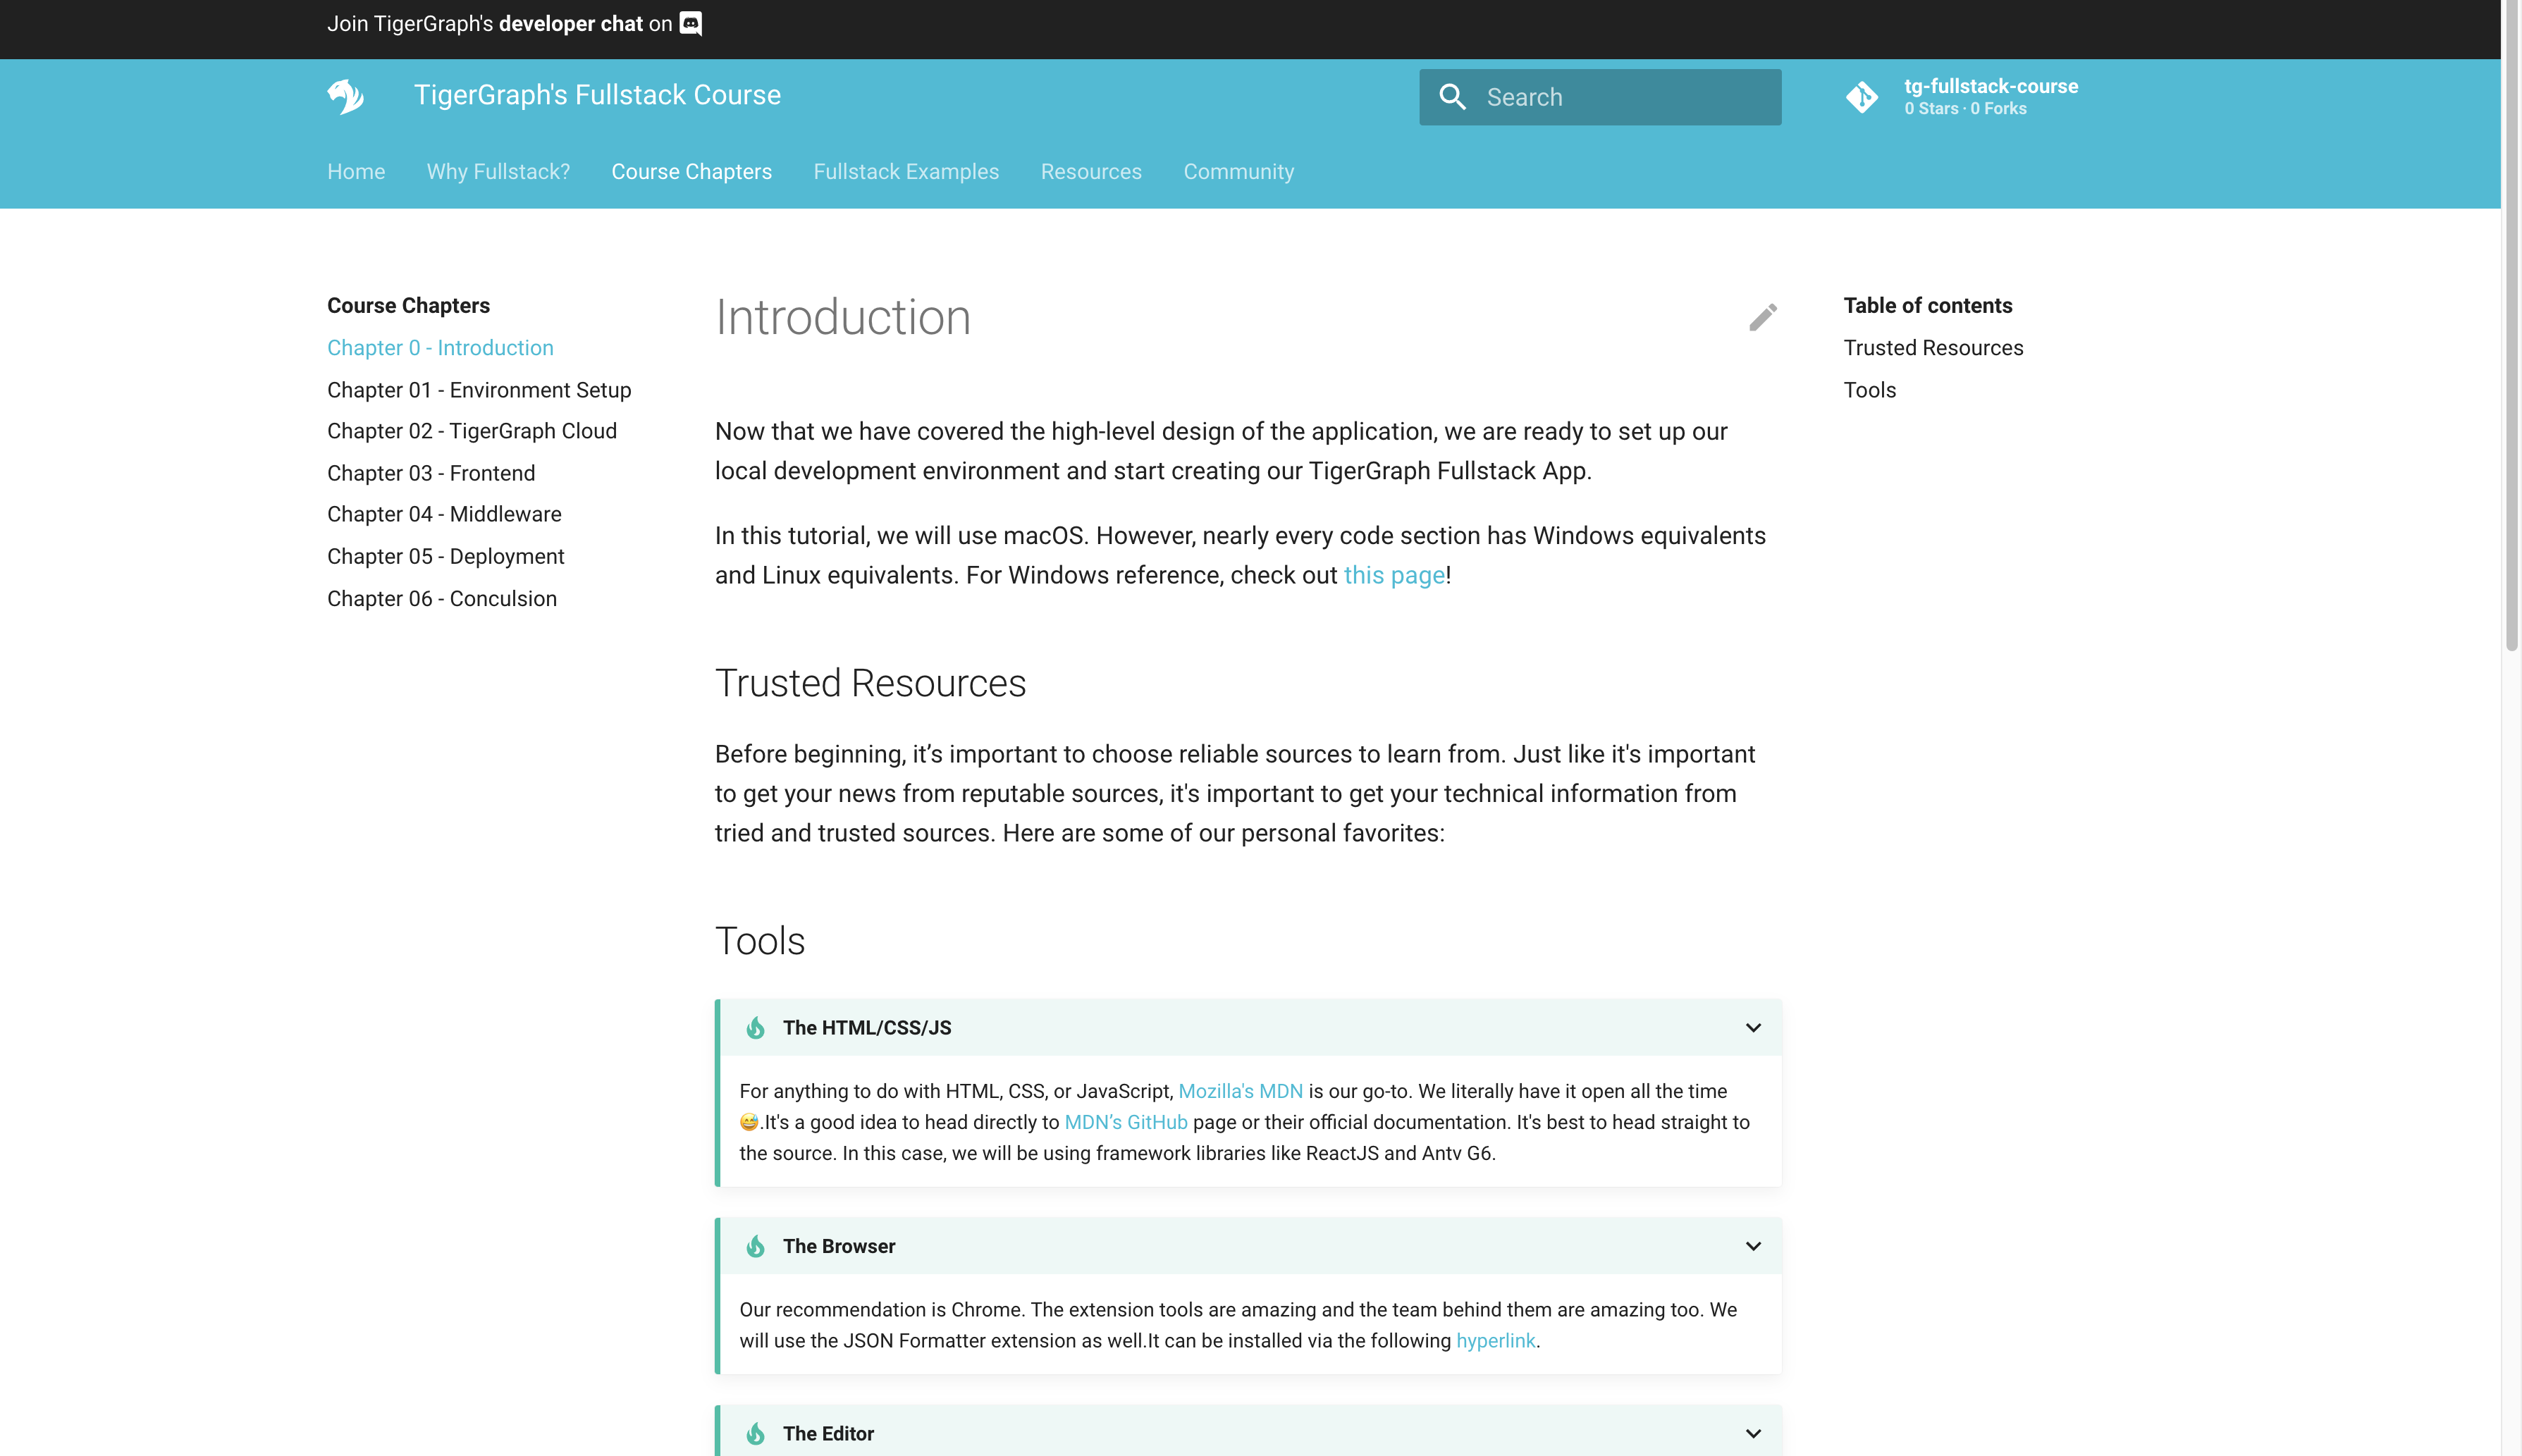
Task: Open Chapter 0 - Introduction
Action: [440, 348]
